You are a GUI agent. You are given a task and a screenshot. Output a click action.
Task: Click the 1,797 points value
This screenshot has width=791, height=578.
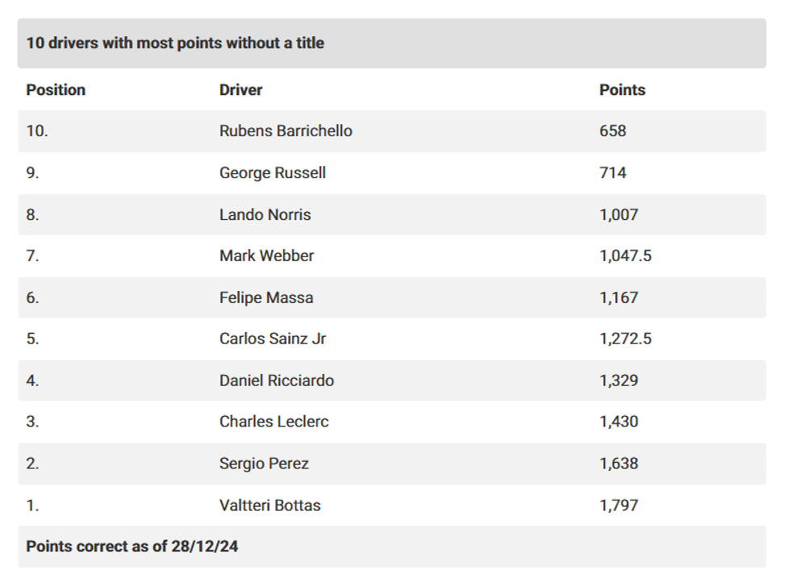tap(619, 506)
